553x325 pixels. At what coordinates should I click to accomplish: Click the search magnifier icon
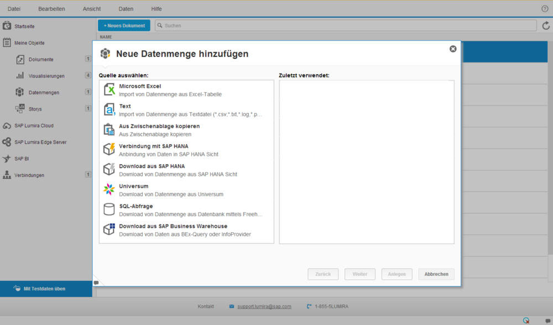point(160,25)
